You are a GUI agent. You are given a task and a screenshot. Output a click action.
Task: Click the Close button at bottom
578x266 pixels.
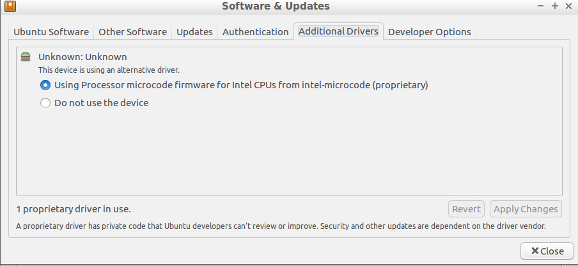[547, 251]
